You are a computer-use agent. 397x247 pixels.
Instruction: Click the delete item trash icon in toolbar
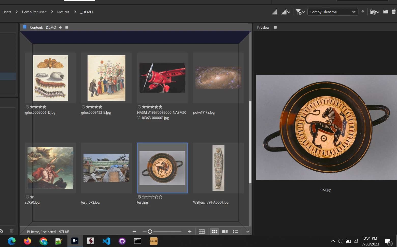[x=394, y=12]
